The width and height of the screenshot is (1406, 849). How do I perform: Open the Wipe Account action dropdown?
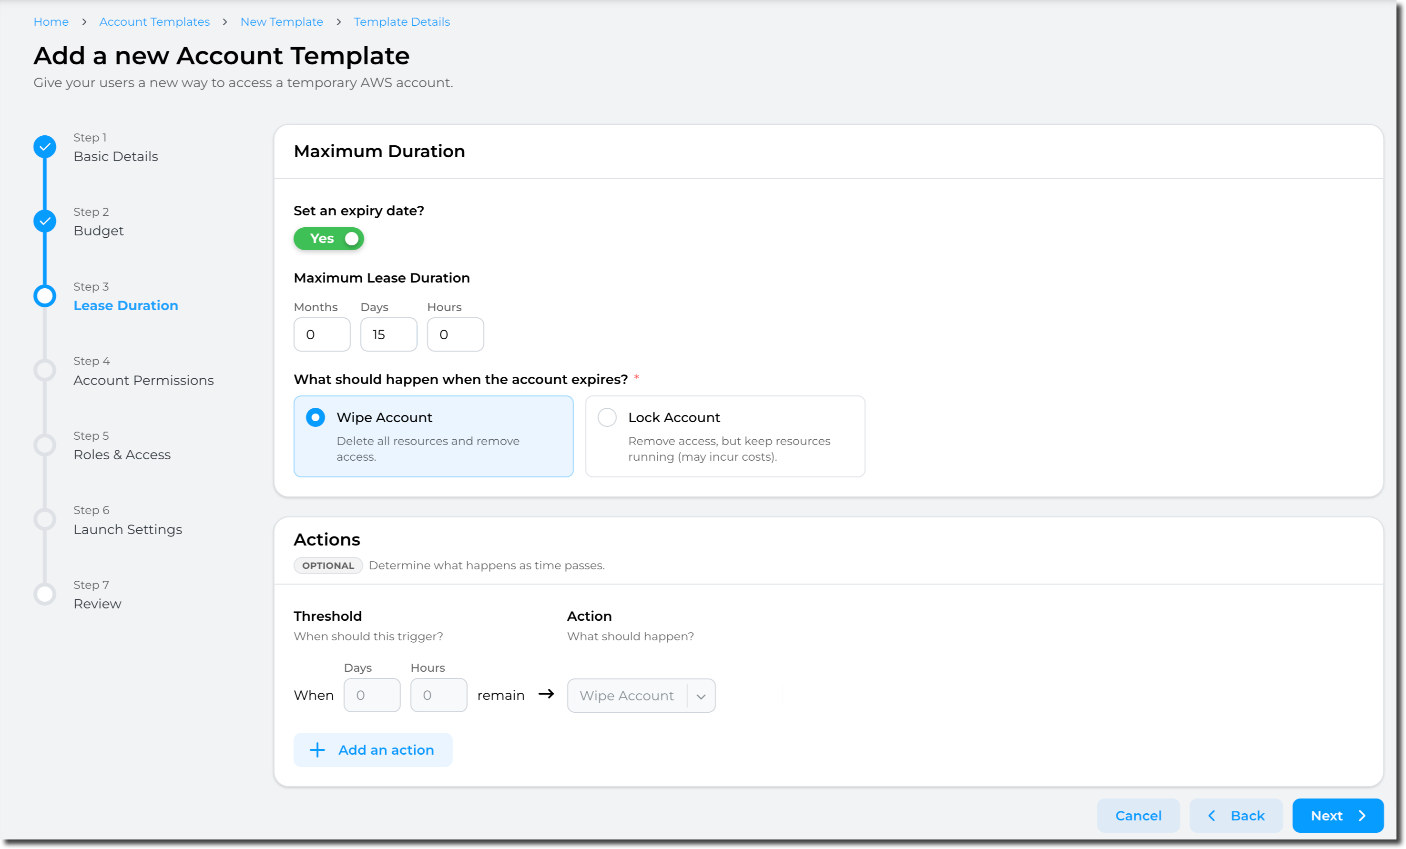[627, 696]
